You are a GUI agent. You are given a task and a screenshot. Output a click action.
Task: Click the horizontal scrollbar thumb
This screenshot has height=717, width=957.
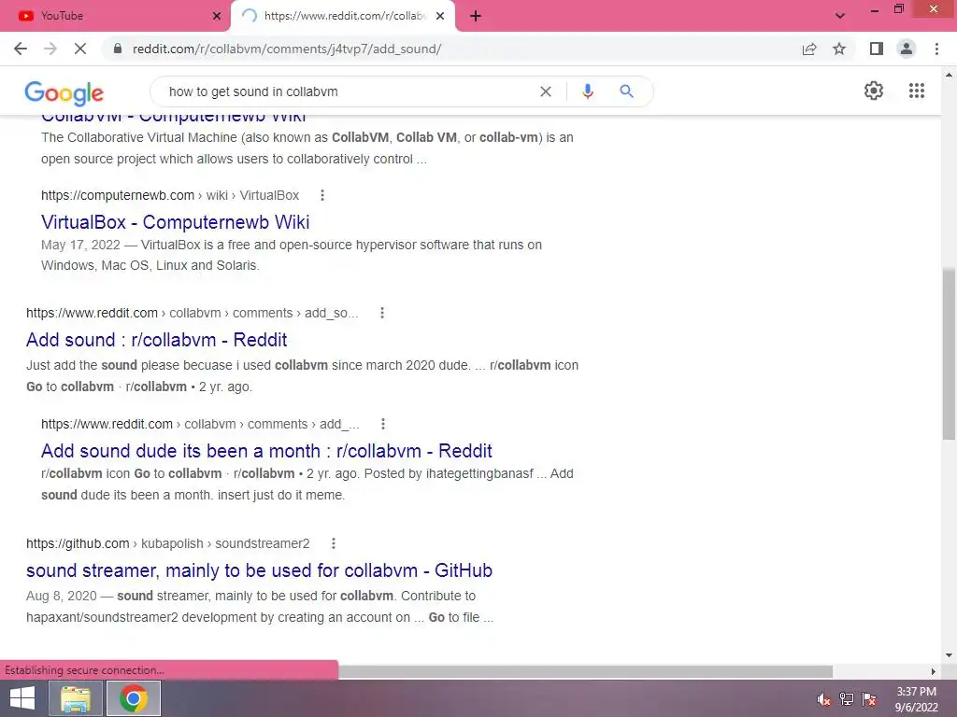coord(586,671)
